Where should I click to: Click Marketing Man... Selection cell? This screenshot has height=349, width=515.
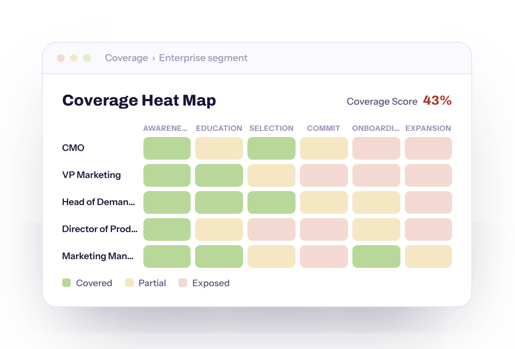tap(271, 257)
